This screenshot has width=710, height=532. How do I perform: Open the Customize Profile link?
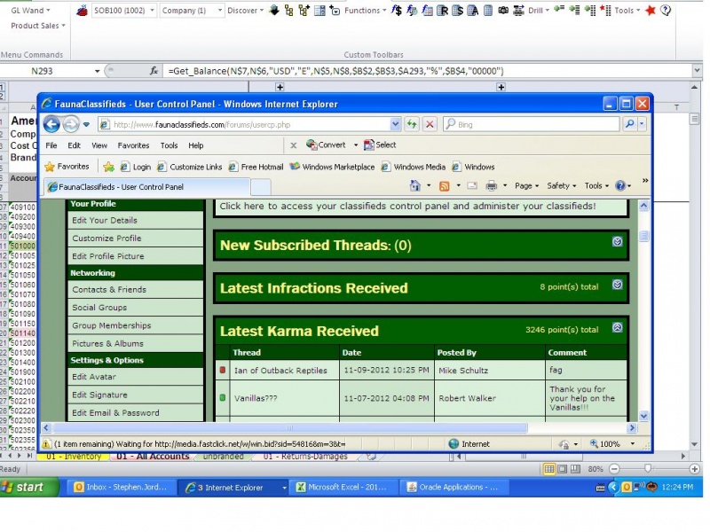point(106,239)
